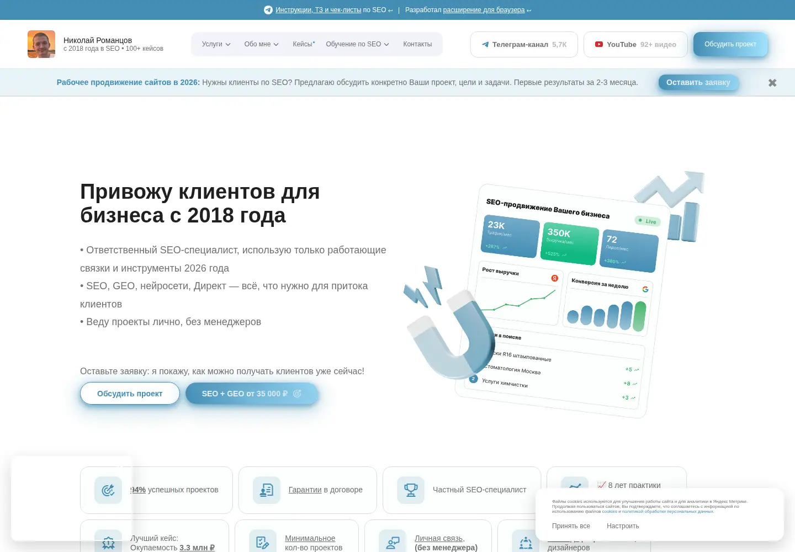
Task: Open cookie settings via Настроить
Action: point(623,526)
